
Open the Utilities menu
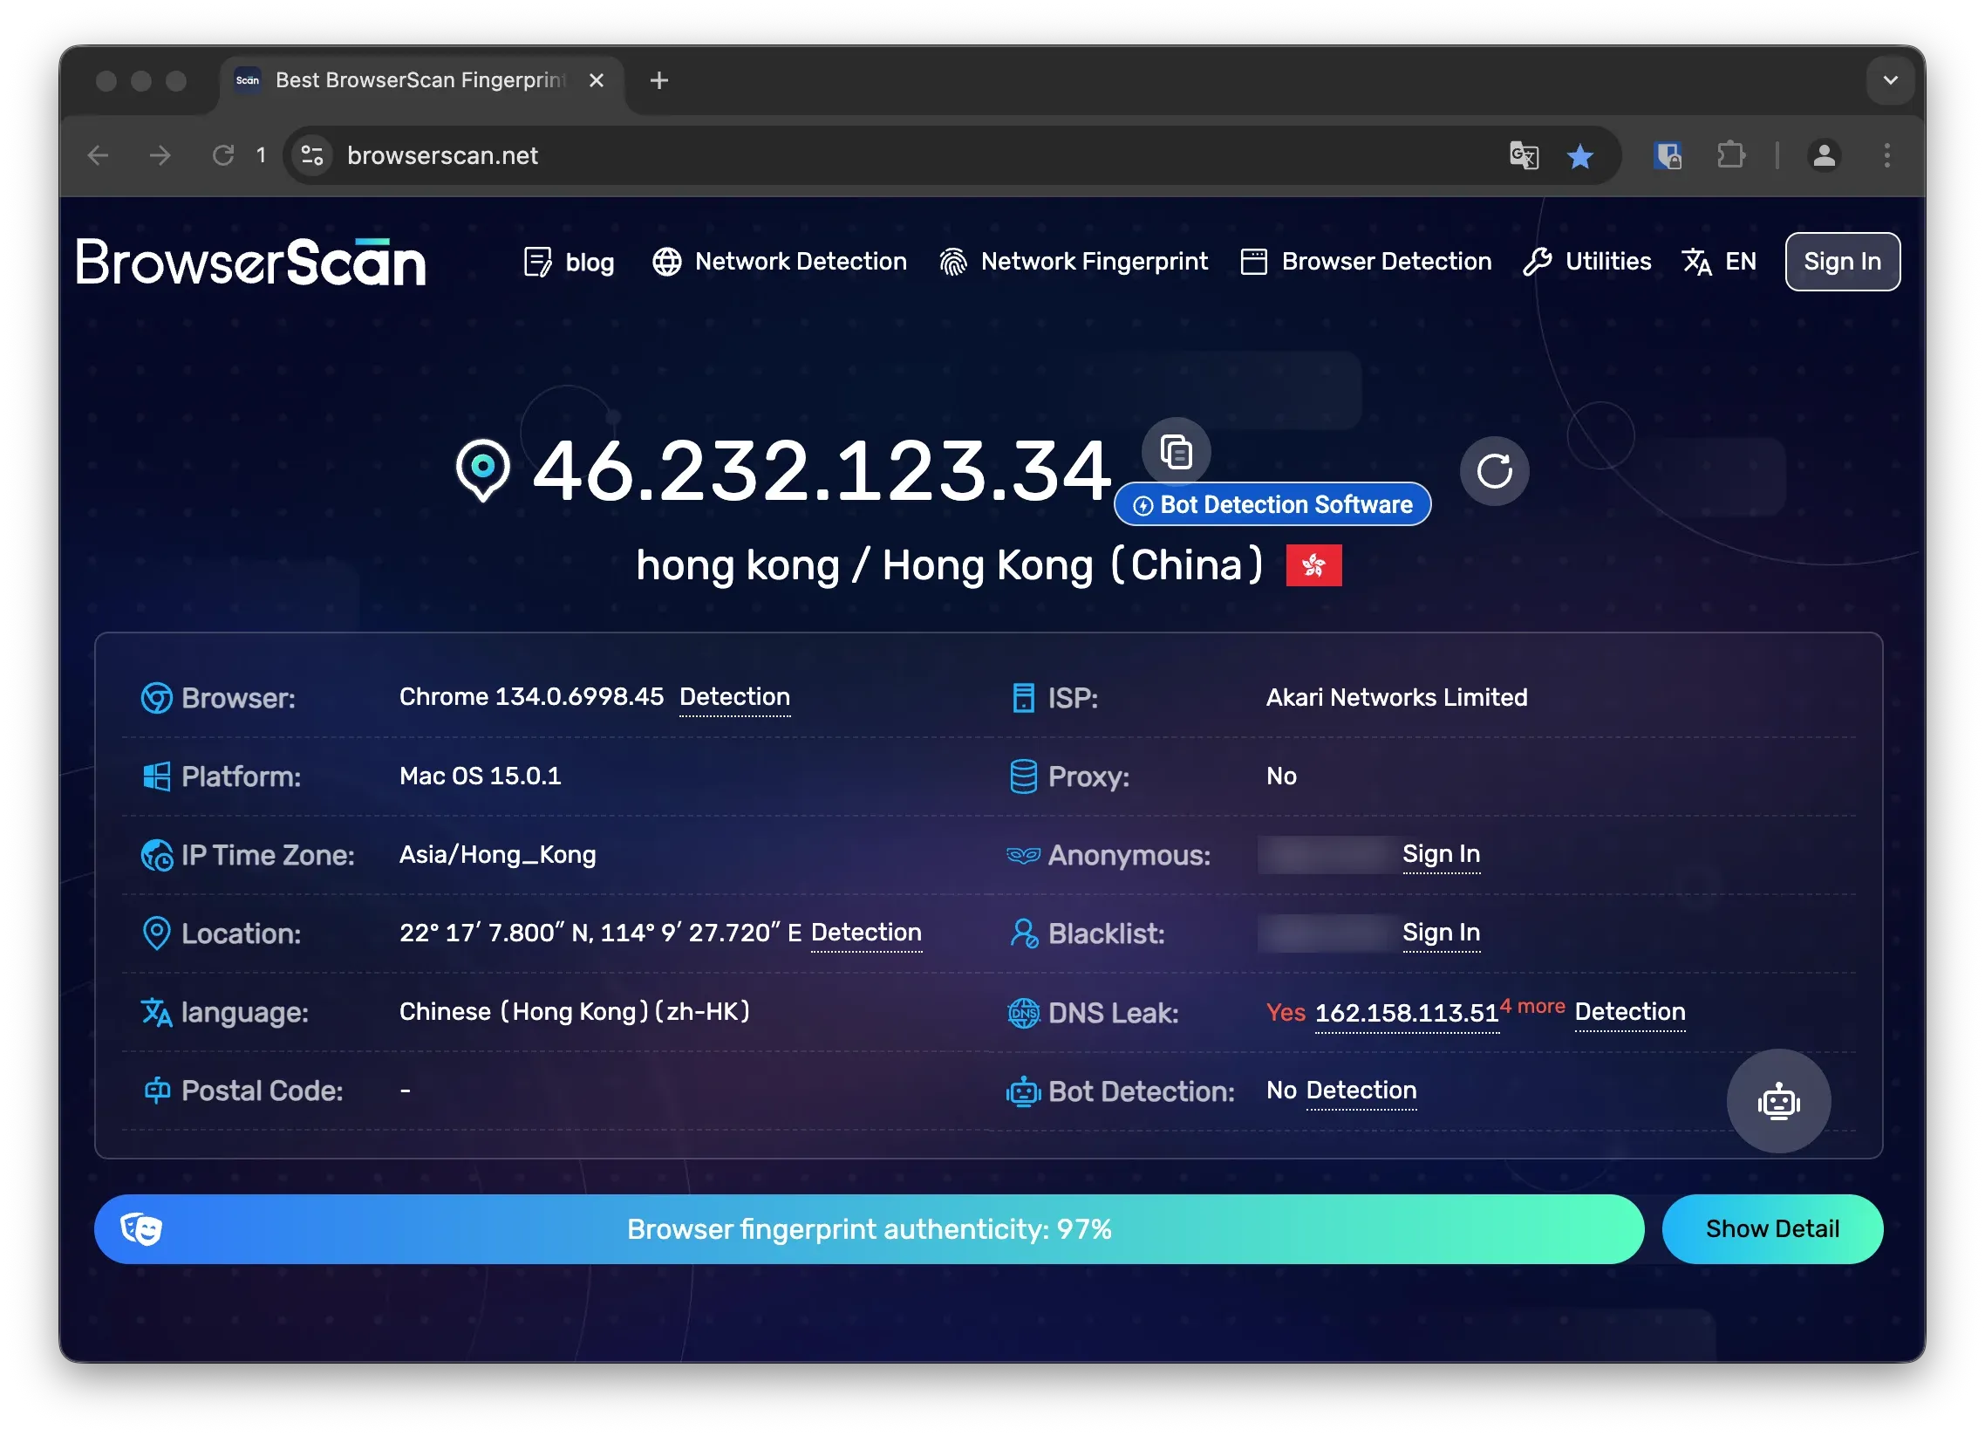[1586, 262]
